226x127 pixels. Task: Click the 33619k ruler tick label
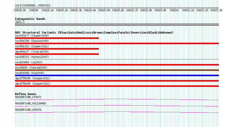[34, 10]
